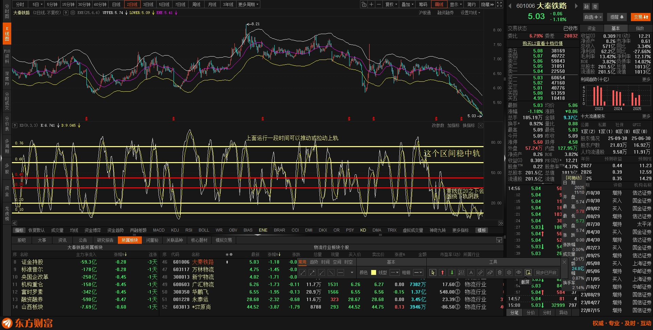Image resolution: width=653 pixels, height=330 pixels.
Task: Click the trash icon to delete drawings
Action: 500,272
